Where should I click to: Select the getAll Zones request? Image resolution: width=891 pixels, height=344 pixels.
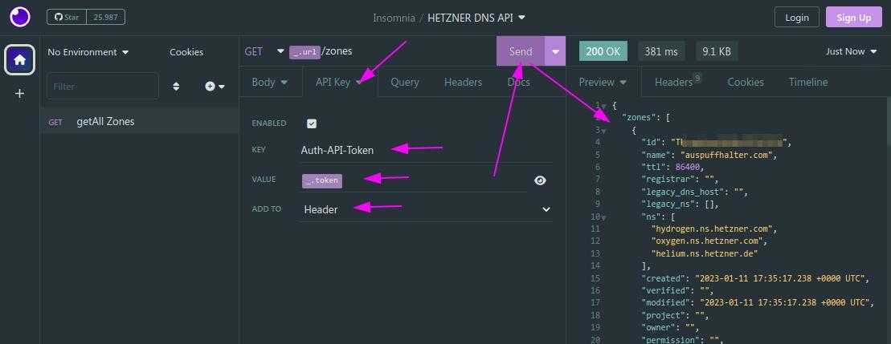[140, 121]
